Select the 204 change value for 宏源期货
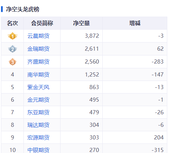The width and height of the screenshot is (170, 153). pos(159,137)
